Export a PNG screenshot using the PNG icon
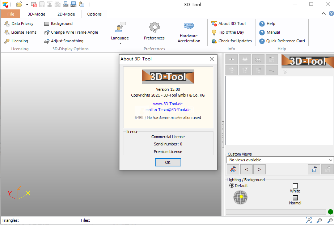334x225 pixels. point(73,4)
